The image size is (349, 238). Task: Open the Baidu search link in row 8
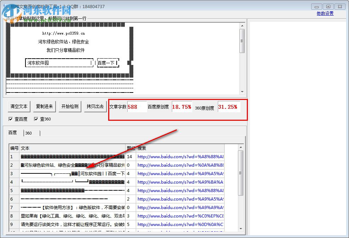tap(180, 216)
